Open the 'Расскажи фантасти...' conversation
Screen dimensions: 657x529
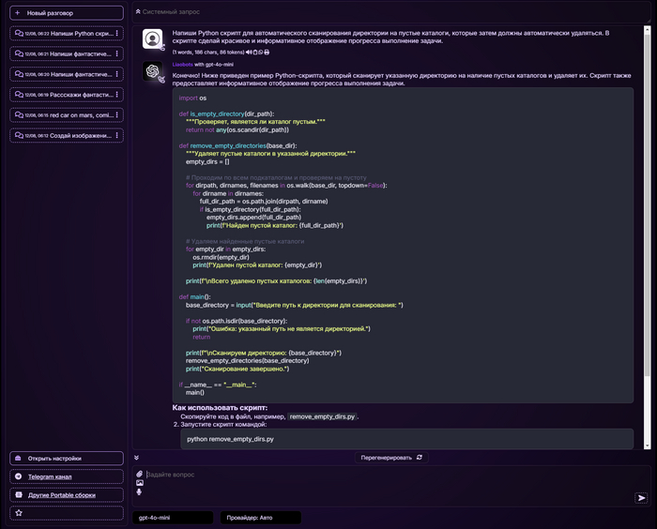[x=67, y=95]
